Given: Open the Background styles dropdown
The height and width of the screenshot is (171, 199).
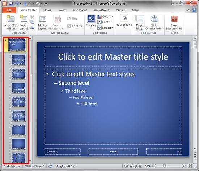Looking at the screenshot, I should click(x=124, y=22).
